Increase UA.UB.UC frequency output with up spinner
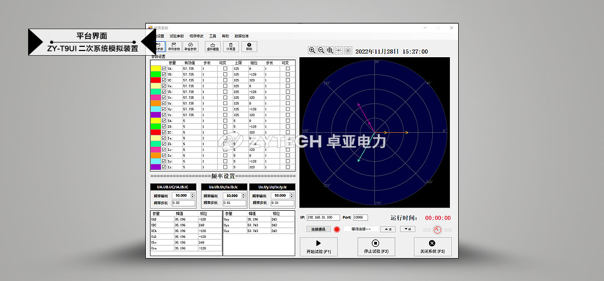Viewport: 604px width, 281px height. (193, 195)
